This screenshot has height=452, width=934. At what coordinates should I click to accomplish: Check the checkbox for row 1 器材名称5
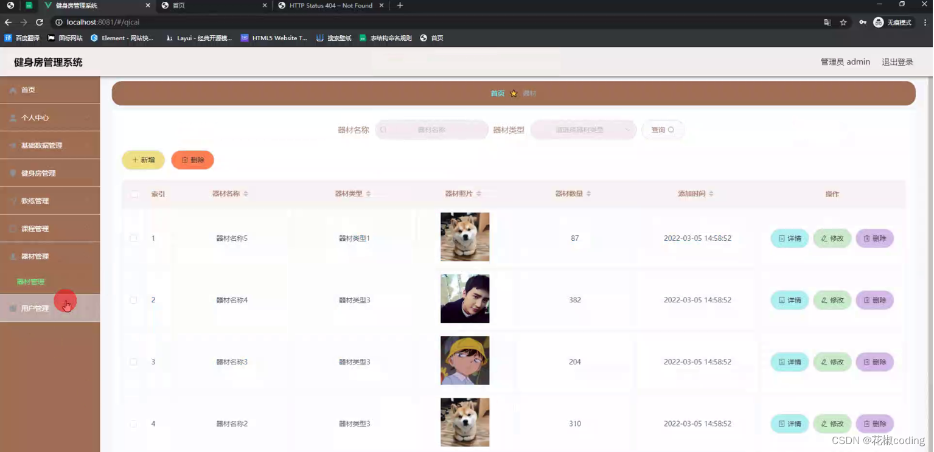coord(134,238)
